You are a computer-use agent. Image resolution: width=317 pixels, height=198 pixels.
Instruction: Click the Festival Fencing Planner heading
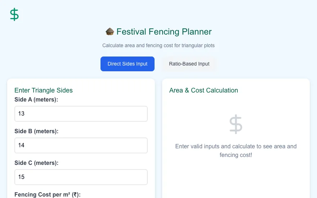(164, 32)
